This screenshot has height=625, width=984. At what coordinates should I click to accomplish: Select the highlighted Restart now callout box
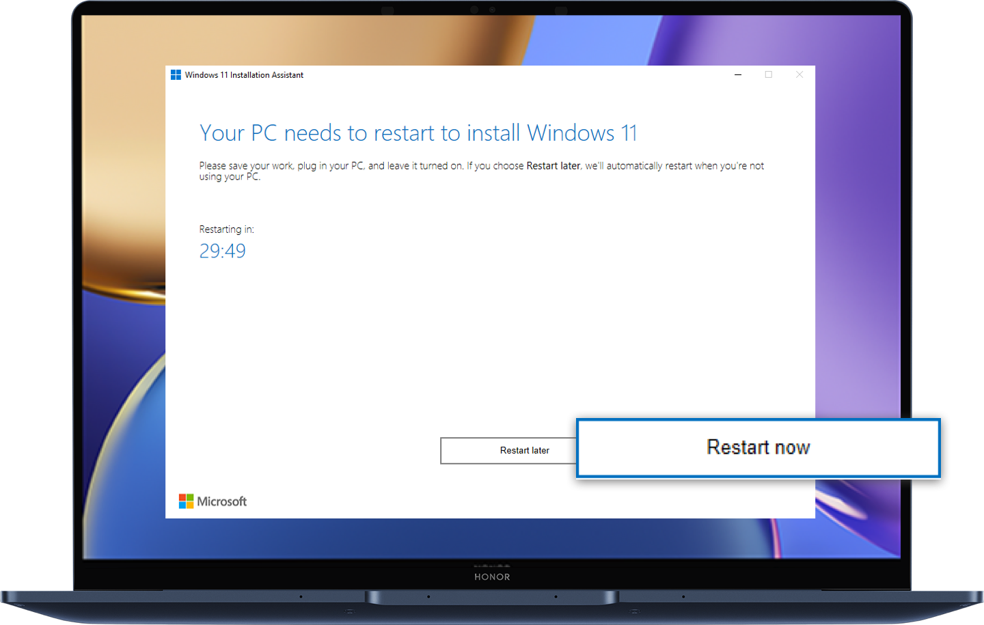point(758,448)
